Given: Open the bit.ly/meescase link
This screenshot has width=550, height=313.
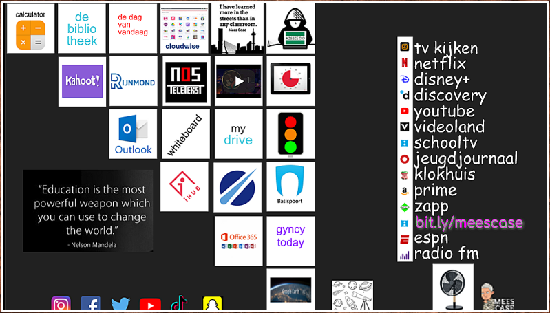Looking at the screenshot, I should [x=469, y=223].
